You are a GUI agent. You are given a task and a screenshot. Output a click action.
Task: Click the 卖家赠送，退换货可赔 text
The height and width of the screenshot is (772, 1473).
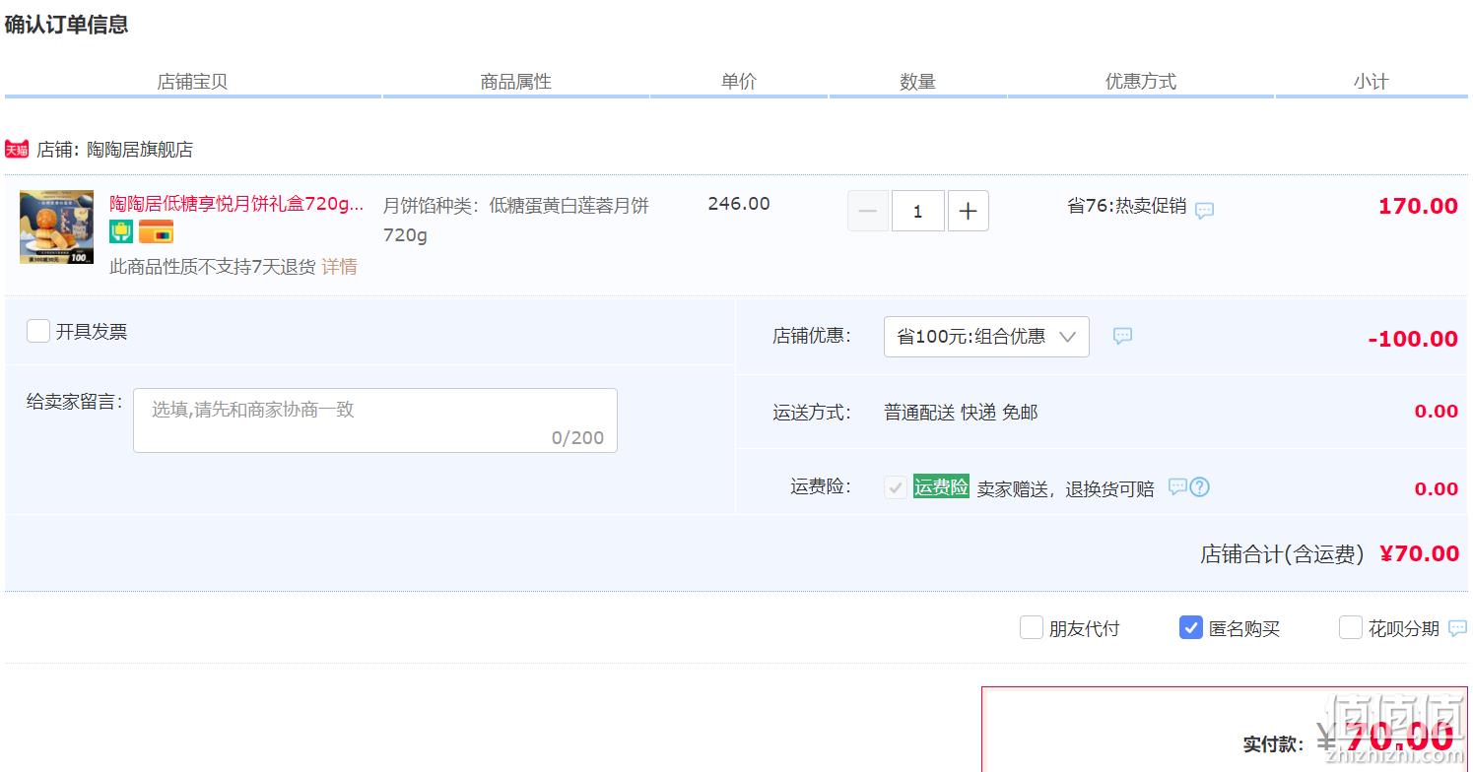click(x=1065, y=488)
